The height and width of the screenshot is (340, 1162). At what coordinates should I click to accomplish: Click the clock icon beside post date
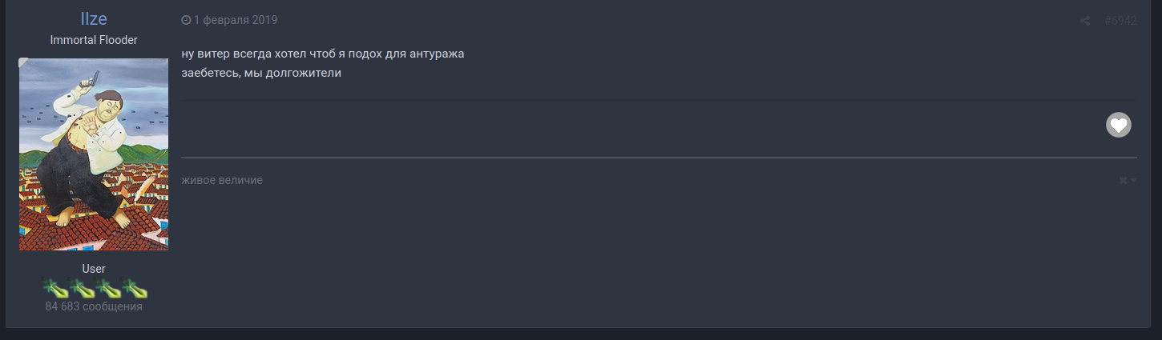[x=187, y=20]
